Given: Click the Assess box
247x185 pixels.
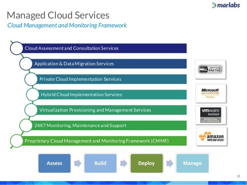Looking at the screenshot, I should 54,163.
